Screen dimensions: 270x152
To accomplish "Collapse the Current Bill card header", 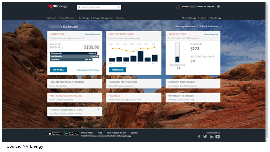I will 57,34.
